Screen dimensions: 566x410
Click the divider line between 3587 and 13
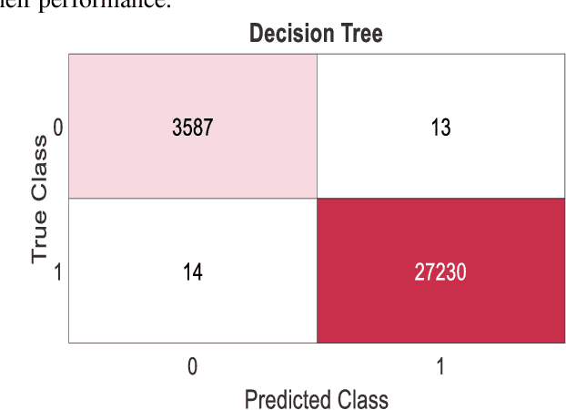click(x=317, y=127)
